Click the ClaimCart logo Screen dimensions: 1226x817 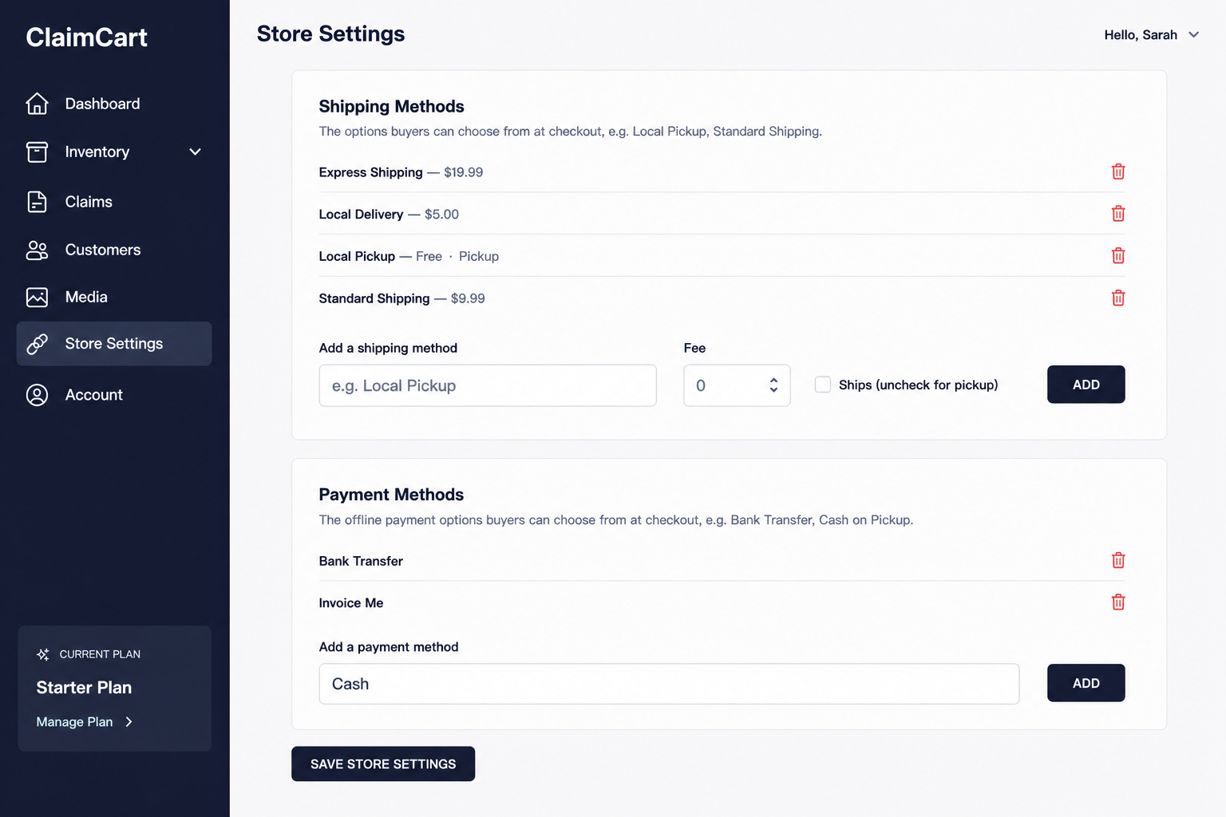point(86,37)
